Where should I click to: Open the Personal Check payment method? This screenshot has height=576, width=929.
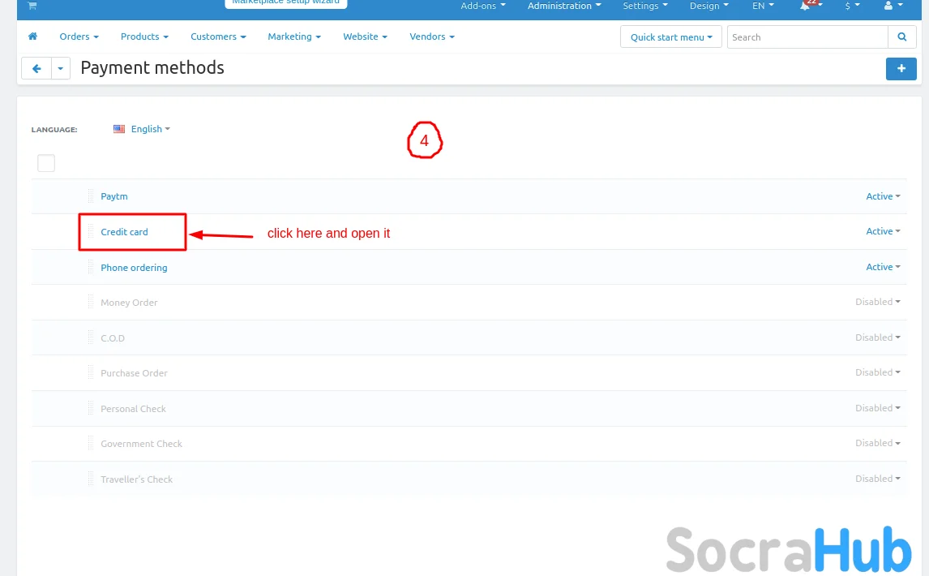(133, 409)
